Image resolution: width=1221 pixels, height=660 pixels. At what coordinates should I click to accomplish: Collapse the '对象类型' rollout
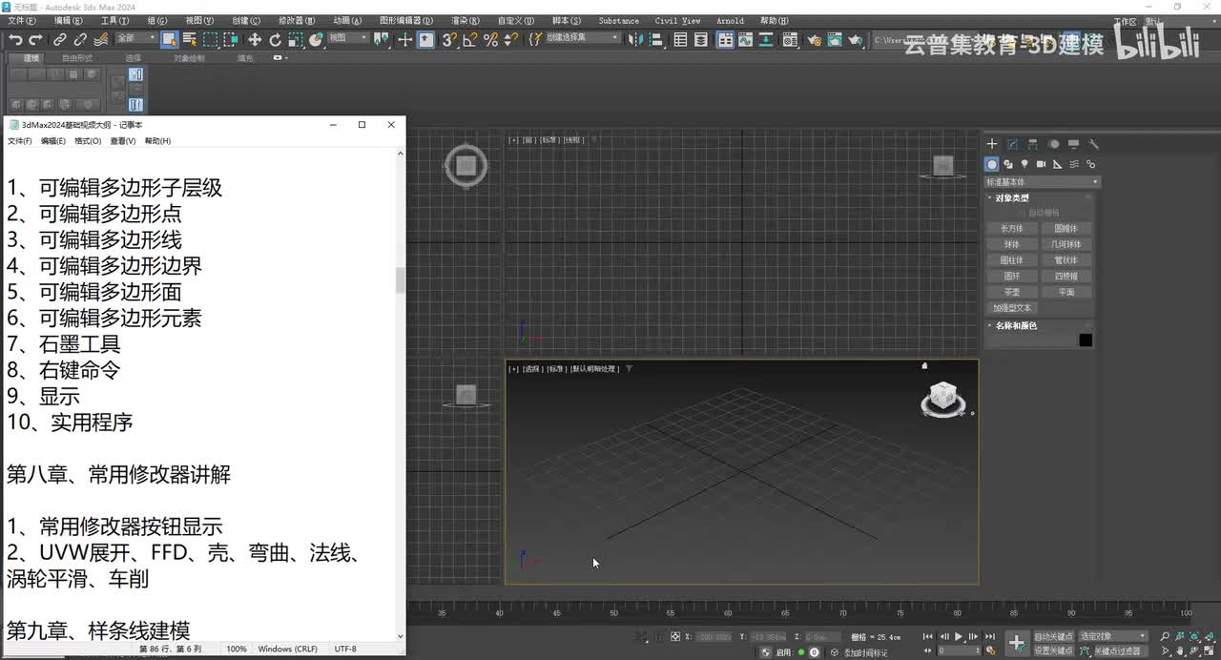(x=1012, y=198)
